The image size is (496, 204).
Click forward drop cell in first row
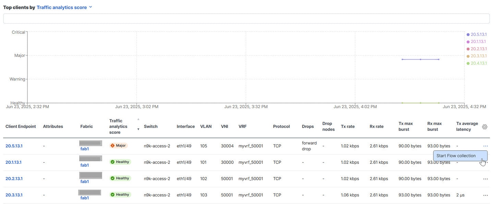[x=309, y=146]
